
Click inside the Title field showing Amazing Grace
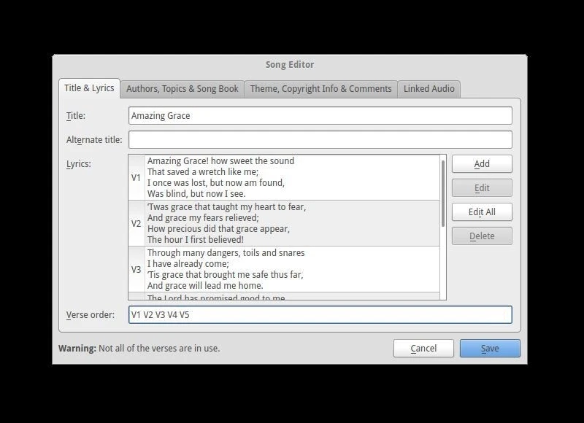(x=321, y=115)
